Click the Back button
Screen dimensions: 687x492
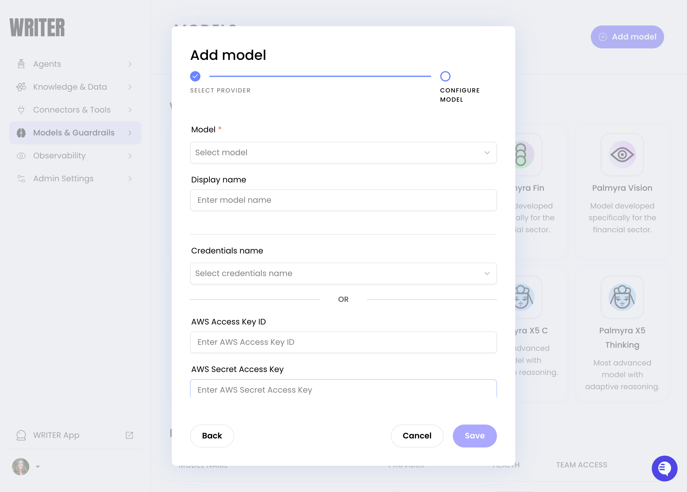click(212, 436)
